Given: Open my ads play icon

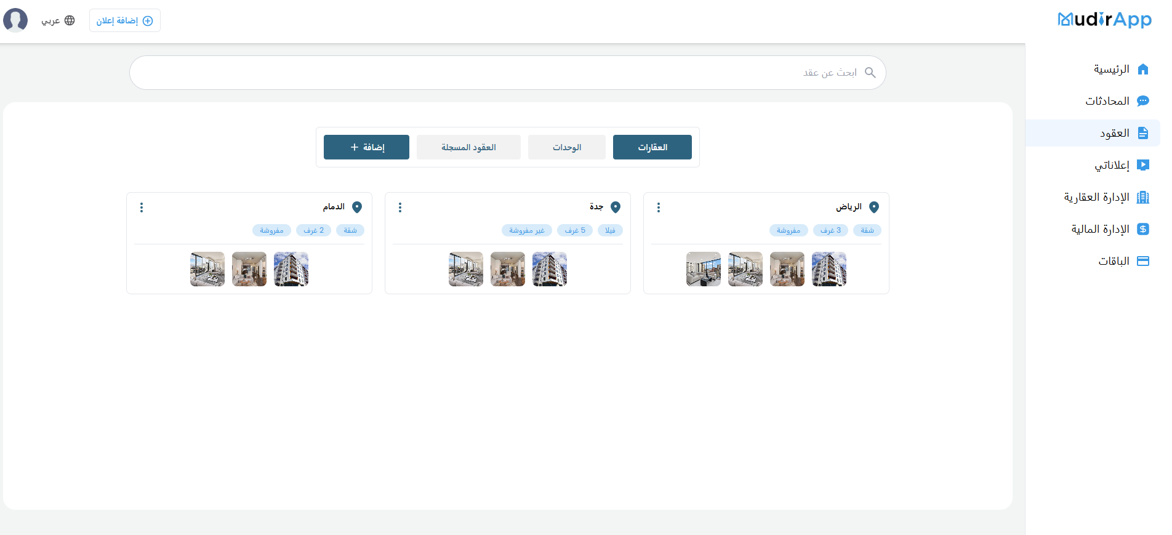Looking at the screenshot, I should (x=1142, y=165).
